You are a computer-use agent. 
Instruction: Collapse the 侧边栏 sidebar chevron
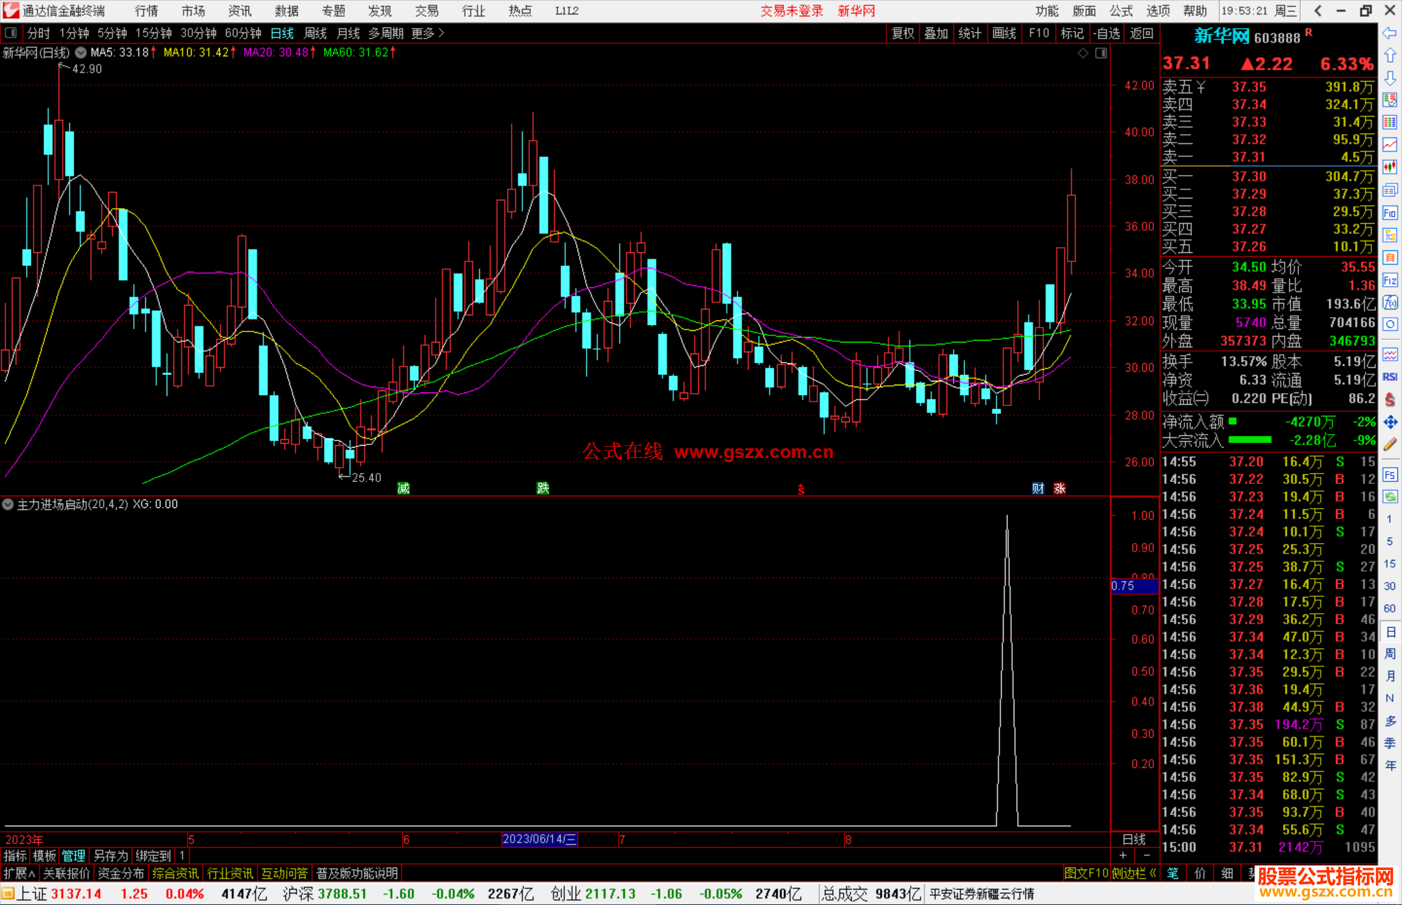pyautogui.click(x=1153, y=873)
